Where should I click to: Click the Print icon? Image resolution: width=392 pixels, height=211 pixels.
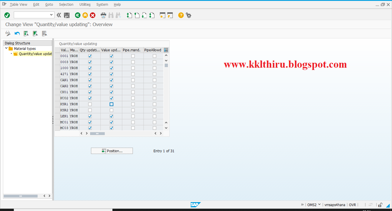coord(103,15)
